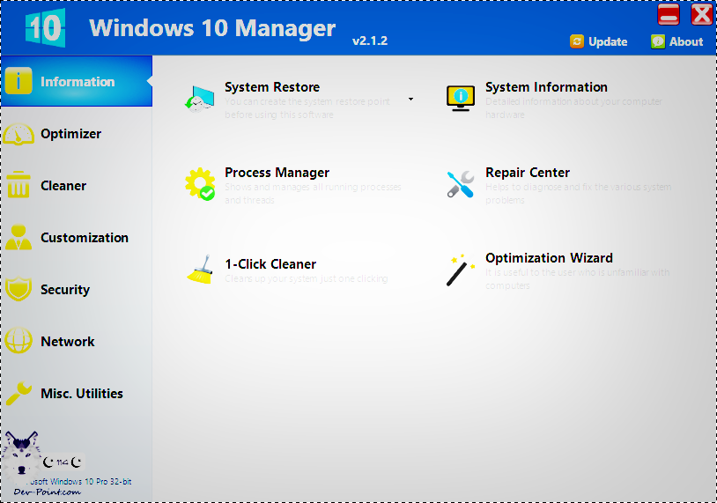Launch Optimization Wizard via its title

point(549,258)
